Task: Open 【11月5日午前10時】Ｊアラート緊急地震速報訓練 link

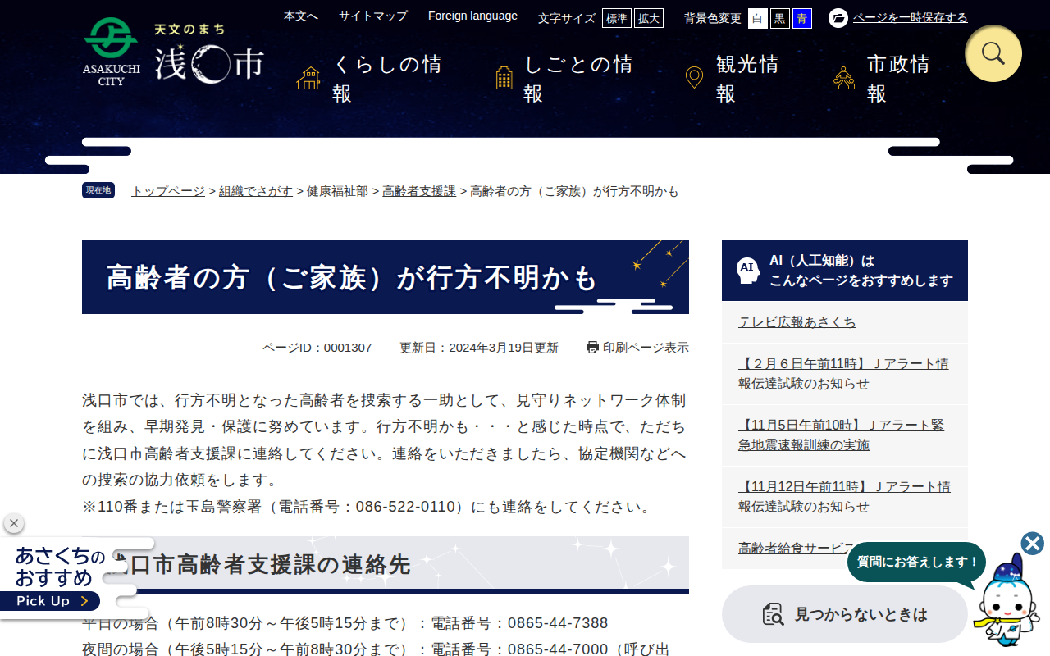Action: pos(841,435)
